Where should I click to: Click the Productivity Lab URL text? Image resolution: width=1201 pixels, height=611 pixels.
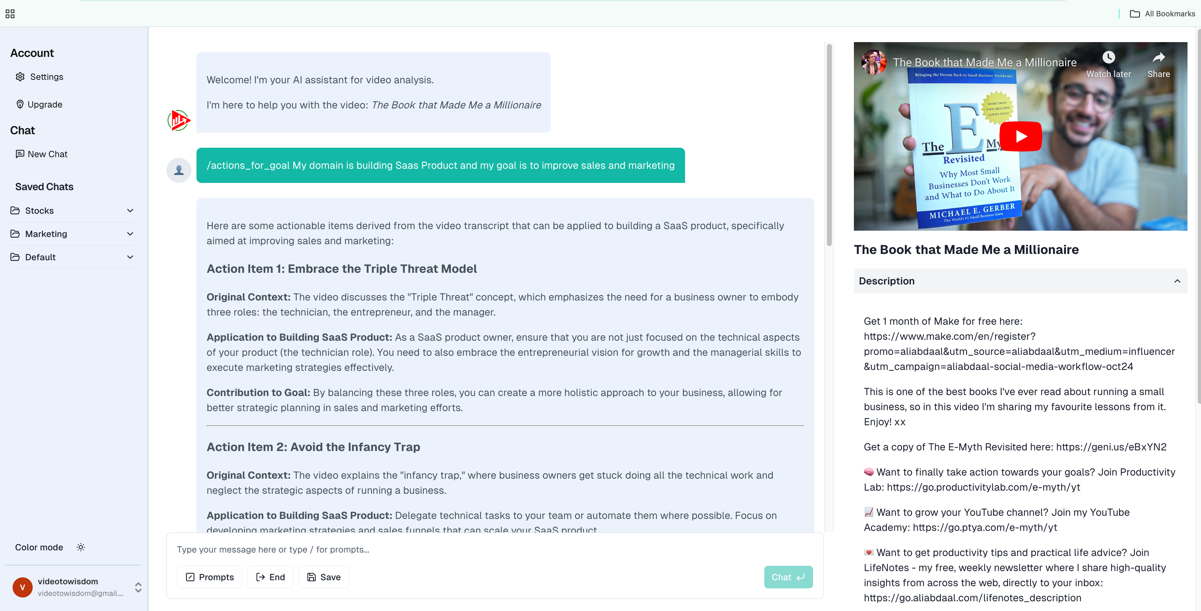[983, 487]
